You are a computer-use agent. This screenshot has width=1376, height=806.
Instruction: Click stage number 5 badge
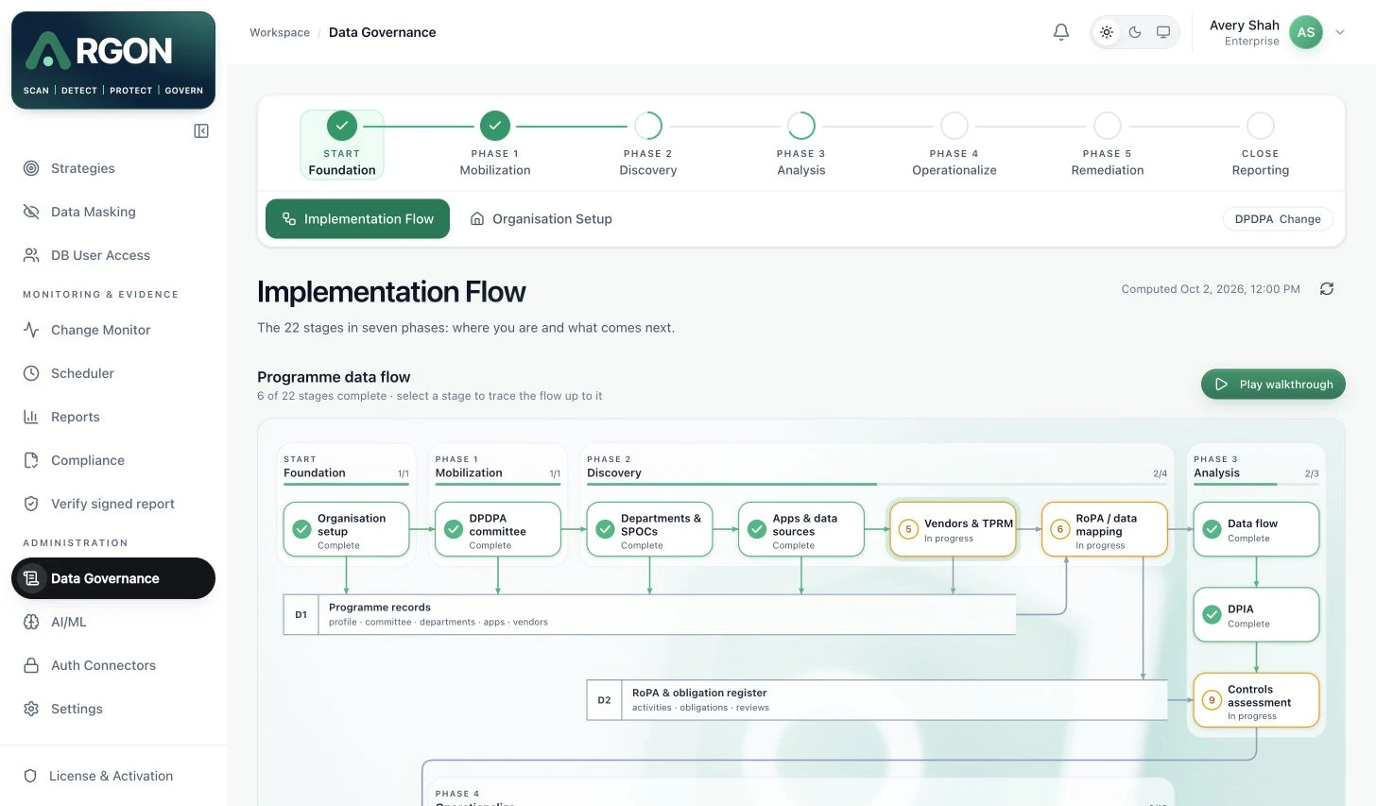coord(908,529)
